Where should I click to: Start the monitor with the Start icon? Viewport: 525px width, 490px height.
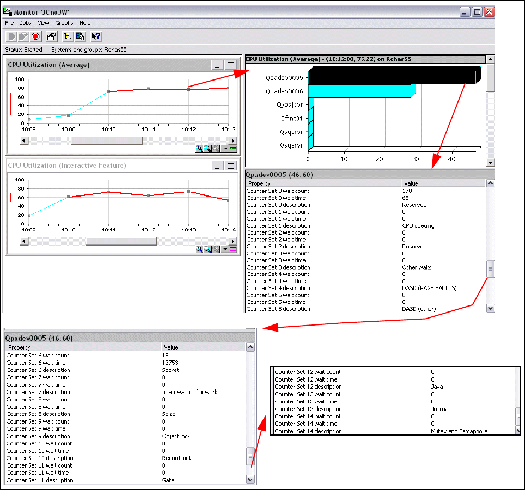11,36
